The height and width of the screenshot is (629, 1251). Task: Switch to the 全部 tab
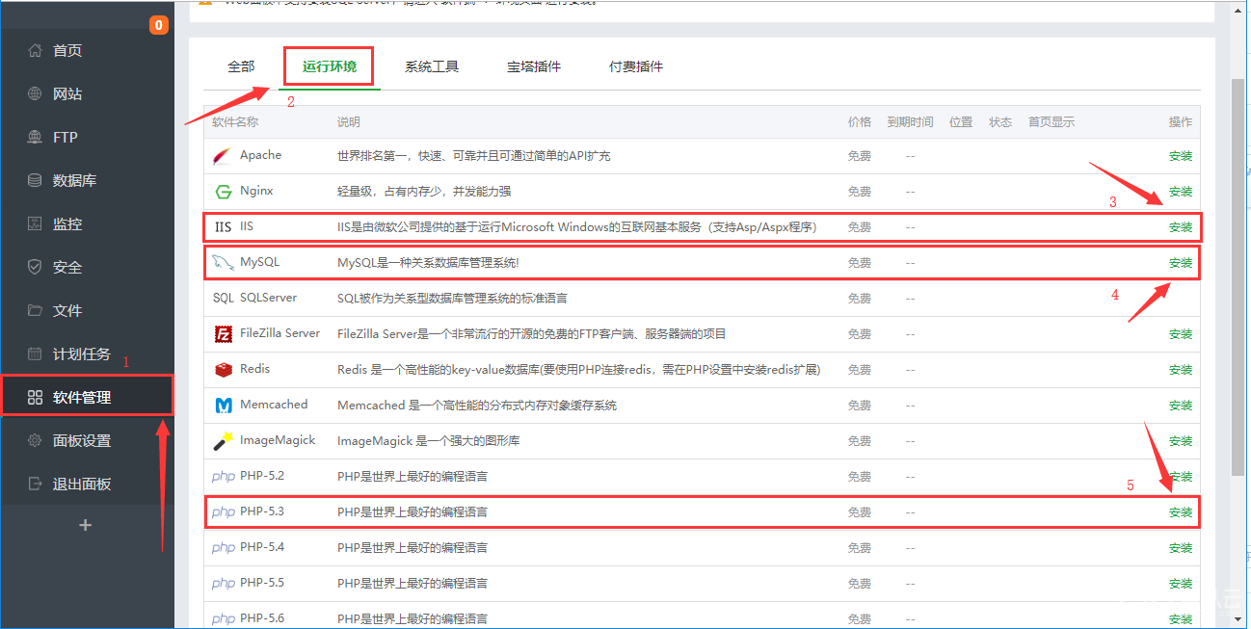coord(241,66)
